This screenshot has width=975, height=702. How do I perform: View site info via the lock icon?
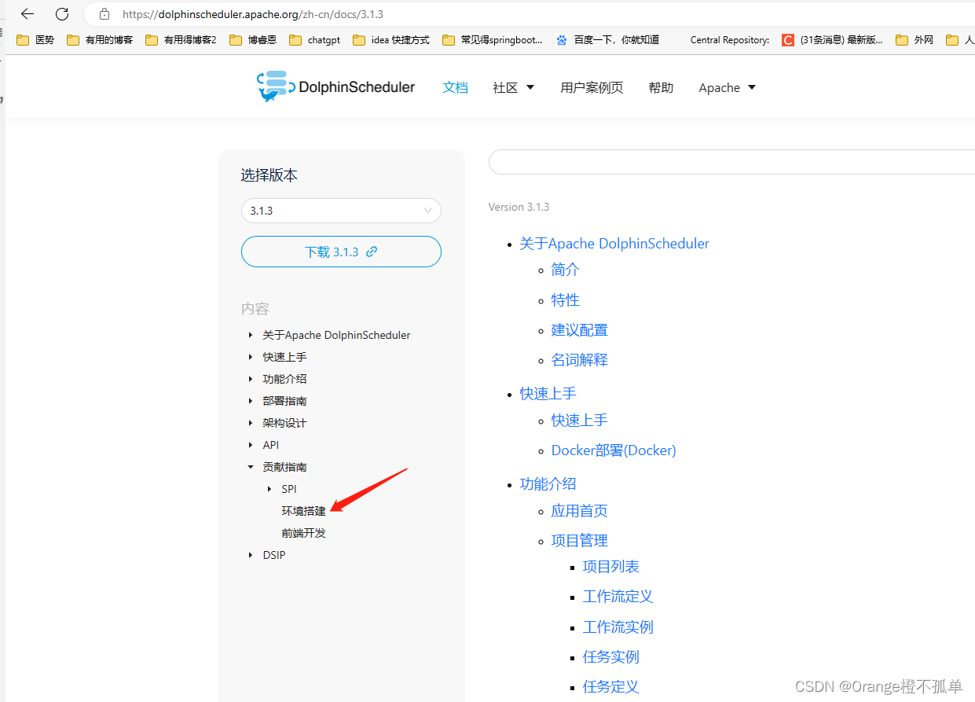pos(104,14)
